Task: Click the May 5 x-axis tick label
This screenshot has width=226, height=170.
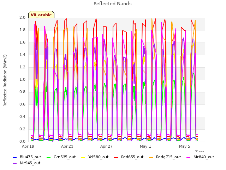Action: coord(185,146)
